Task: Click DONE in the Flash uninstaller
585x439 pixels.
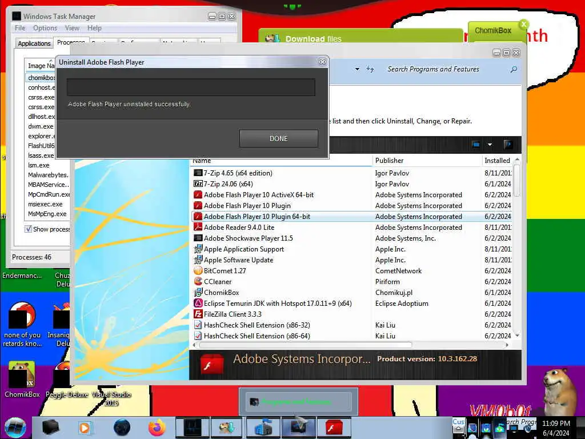Action: pyautogui.click(x=279, y=138)
